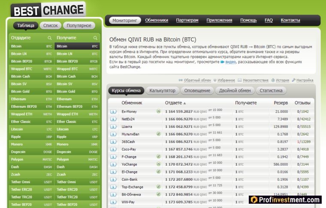This screenshot has width=326, height=208.
Task: Open the Контакты menu item
Action: [x=290, y=20]
